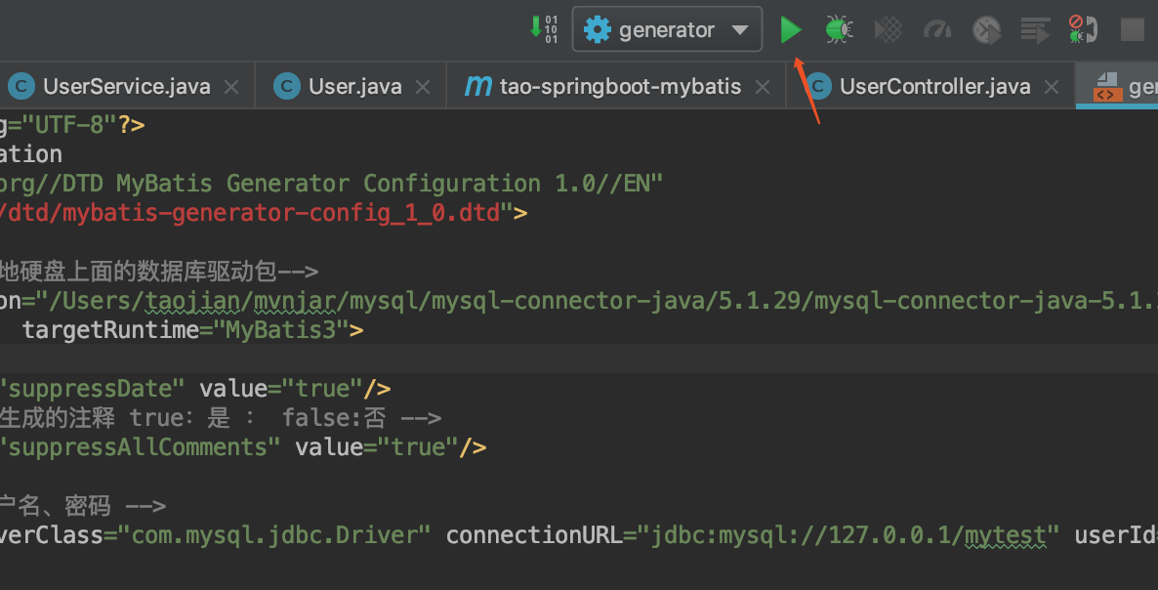Click the attach debugger to process icon
The image size is (1158, 590).
tap(1082, 30)
